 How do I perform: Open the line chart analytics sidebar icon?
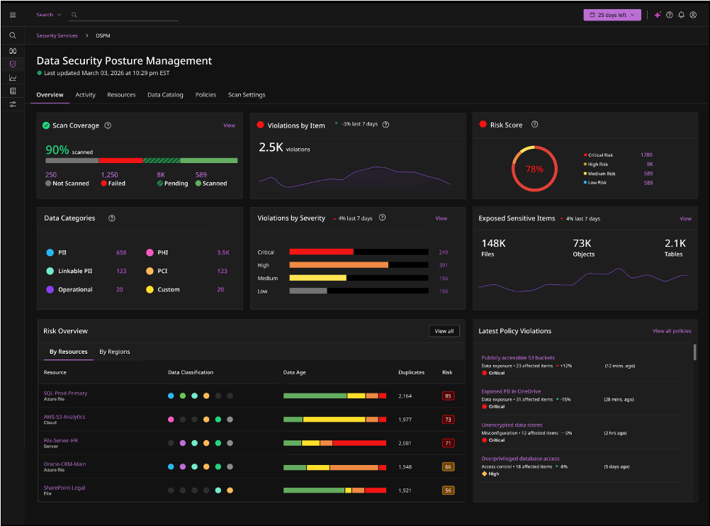(13, 77)
